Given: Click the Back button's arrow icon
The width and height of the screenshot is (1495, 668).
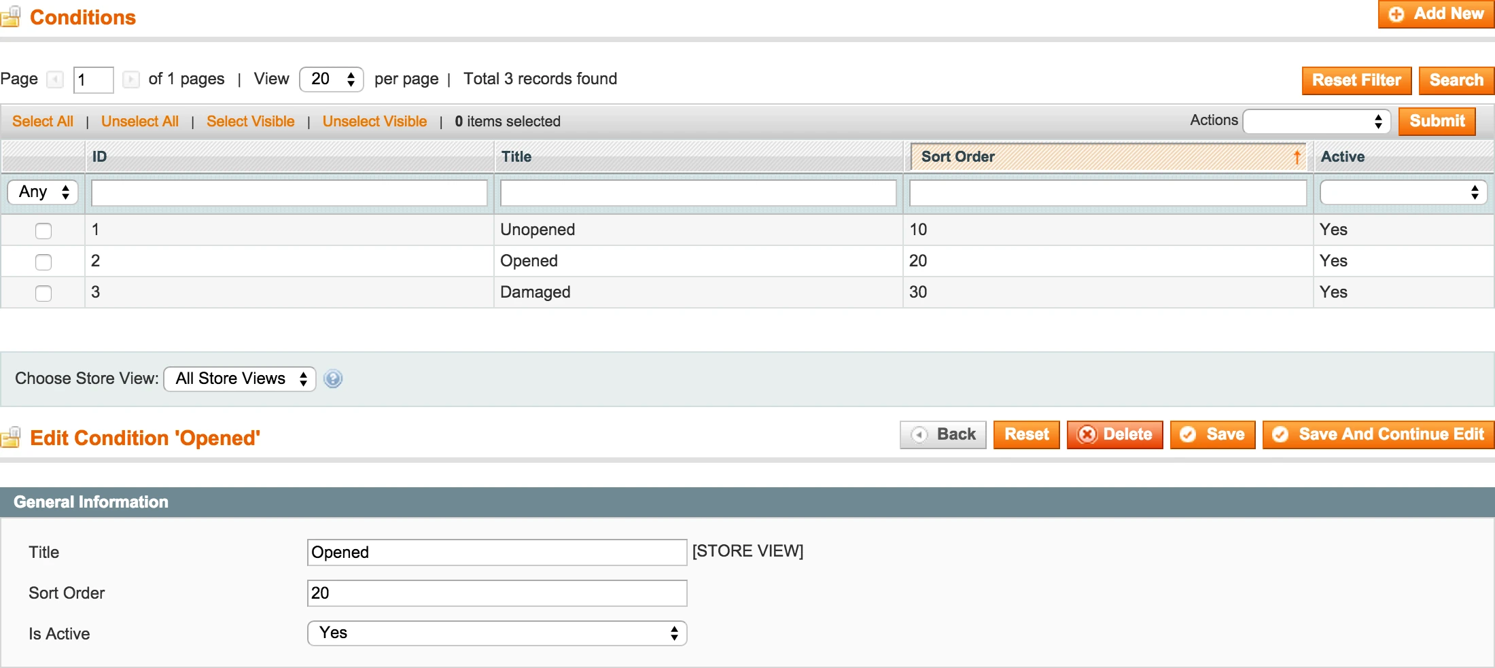Looking at the screenshot, I should coord(920,434).
